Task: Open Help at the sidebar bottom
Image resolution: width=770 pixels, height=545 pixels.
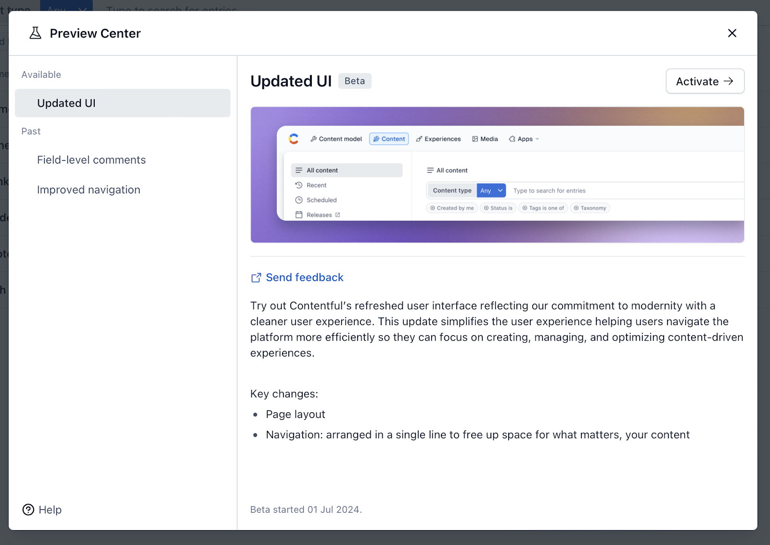Action: 42,509
